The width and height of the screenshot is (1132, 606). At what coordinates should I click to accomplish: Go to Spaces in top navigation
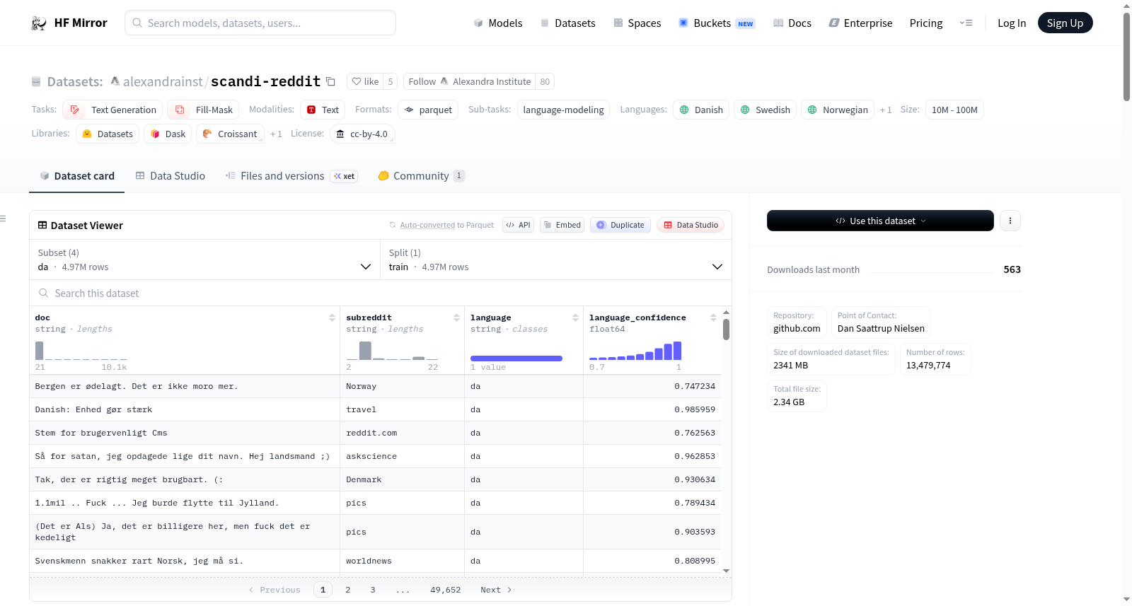637,23
